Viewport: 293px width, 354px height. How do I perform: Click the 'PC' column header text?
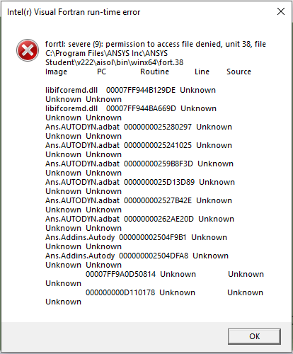tap(101, 72)
